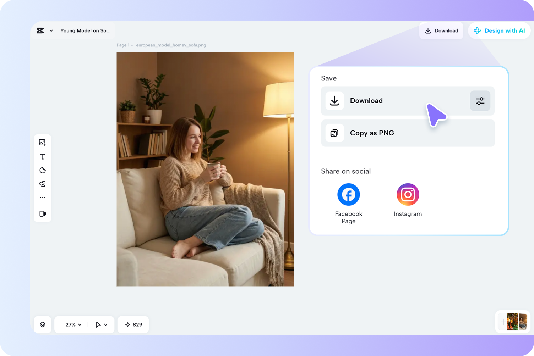The width and height of the screenshot is (534, 356).
Task: Expand the cursor tool options chevron
Action: tap(106, 325)
